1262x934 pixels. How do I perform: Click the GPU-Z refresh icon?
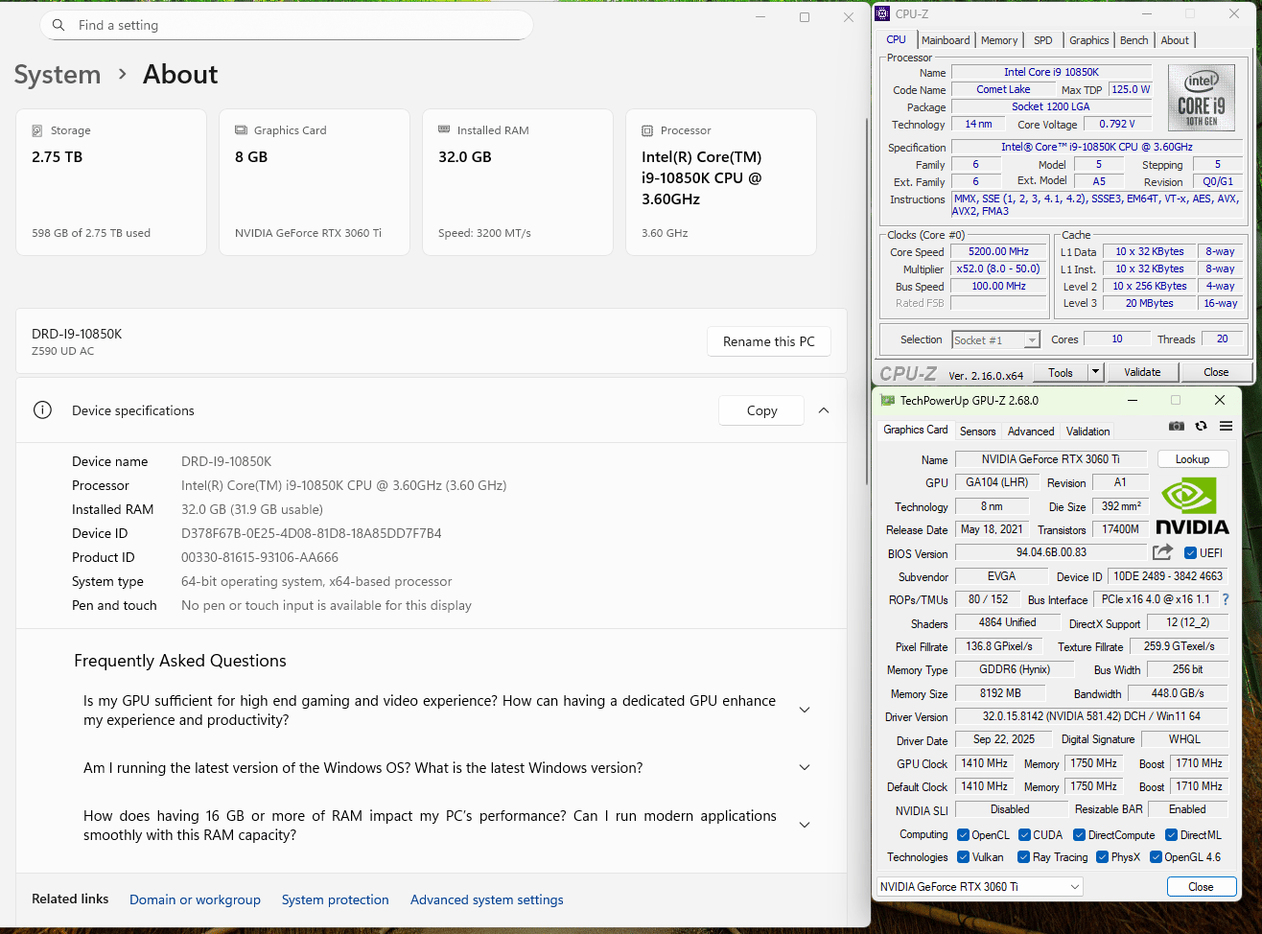[1201, 426]
